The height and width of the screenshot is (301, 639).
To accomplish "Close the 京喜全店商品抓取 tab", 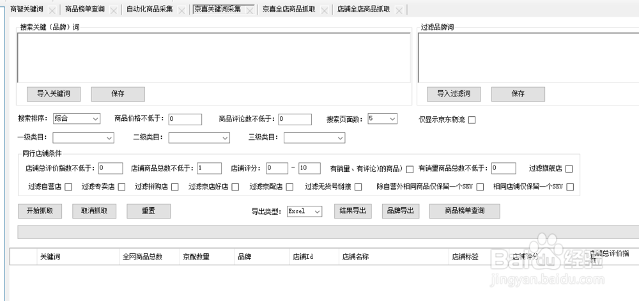I will 325,10.
